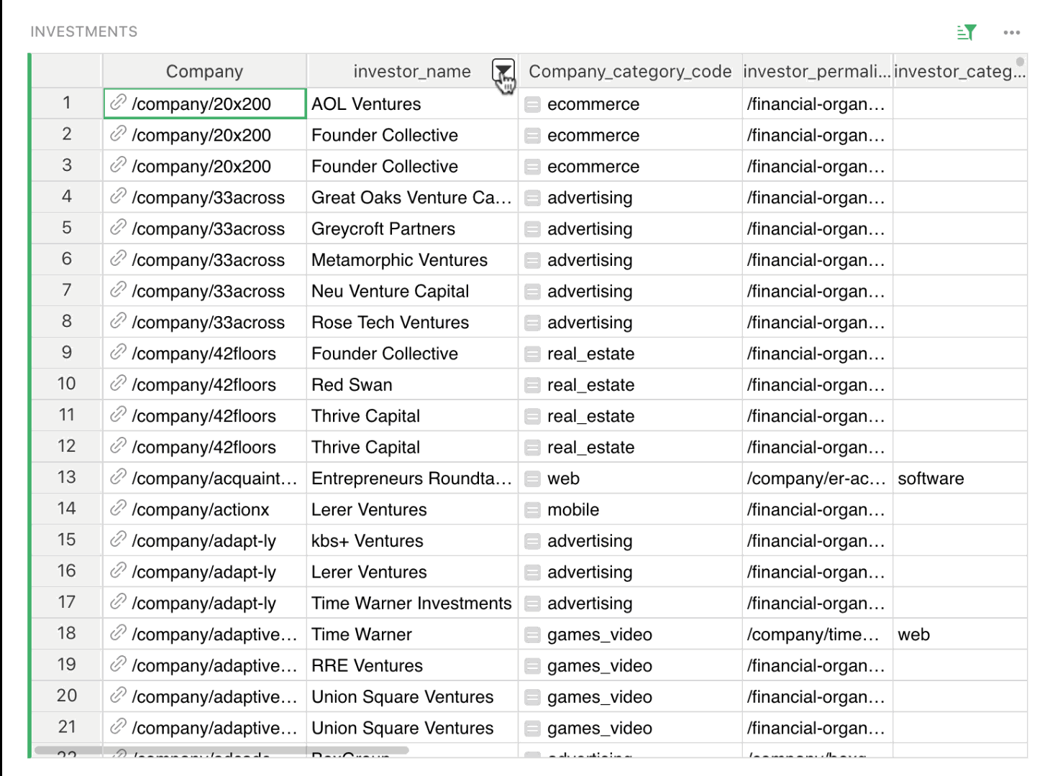Click filter button on investor_name column

(x=503, y=71)
